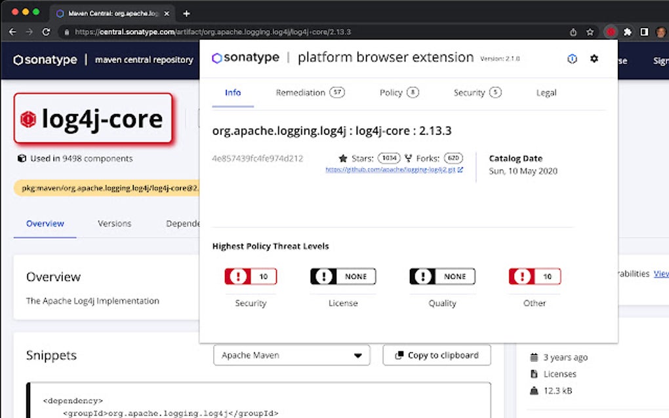Click the Security threat level badge showing 10
The height and width of the screenshot is (418, 669).
[x=250, y=276]
